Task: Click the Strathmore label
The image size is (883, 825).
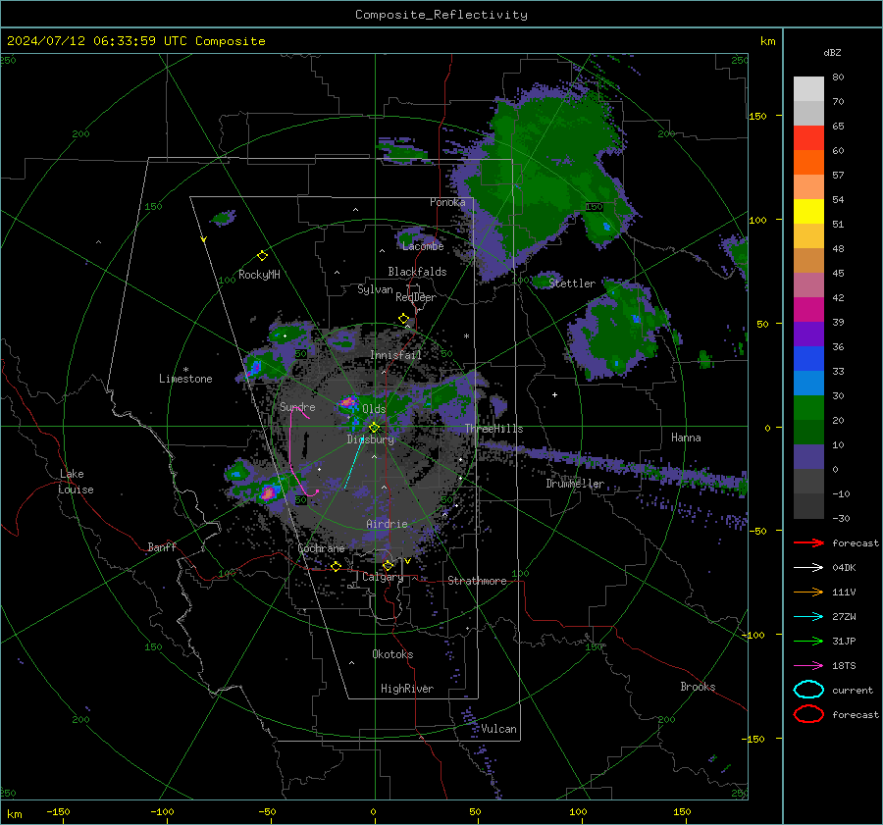Action: pyautogui.click(x=477, y=581)
